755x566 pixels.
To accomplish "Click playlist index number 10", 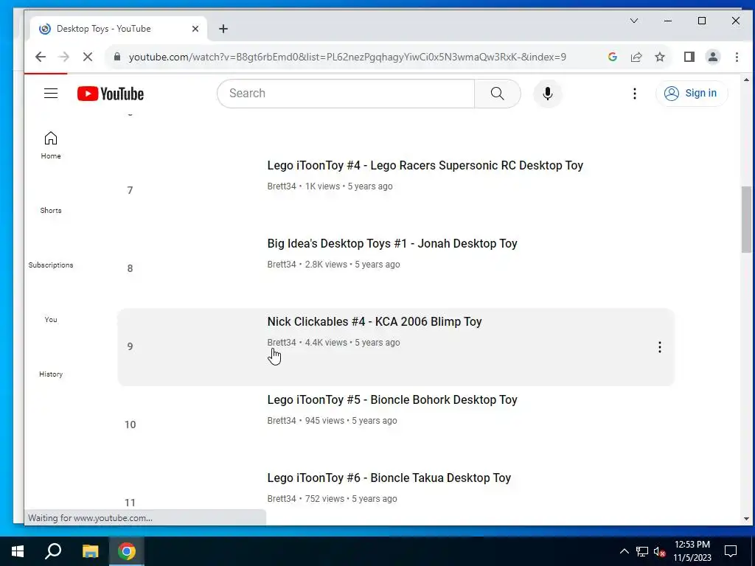I will (130, 424).
